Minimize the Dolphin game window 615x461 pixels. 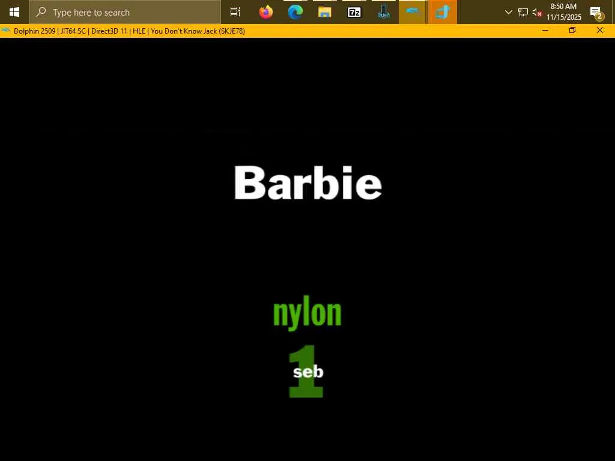click(x=545, y=31)
